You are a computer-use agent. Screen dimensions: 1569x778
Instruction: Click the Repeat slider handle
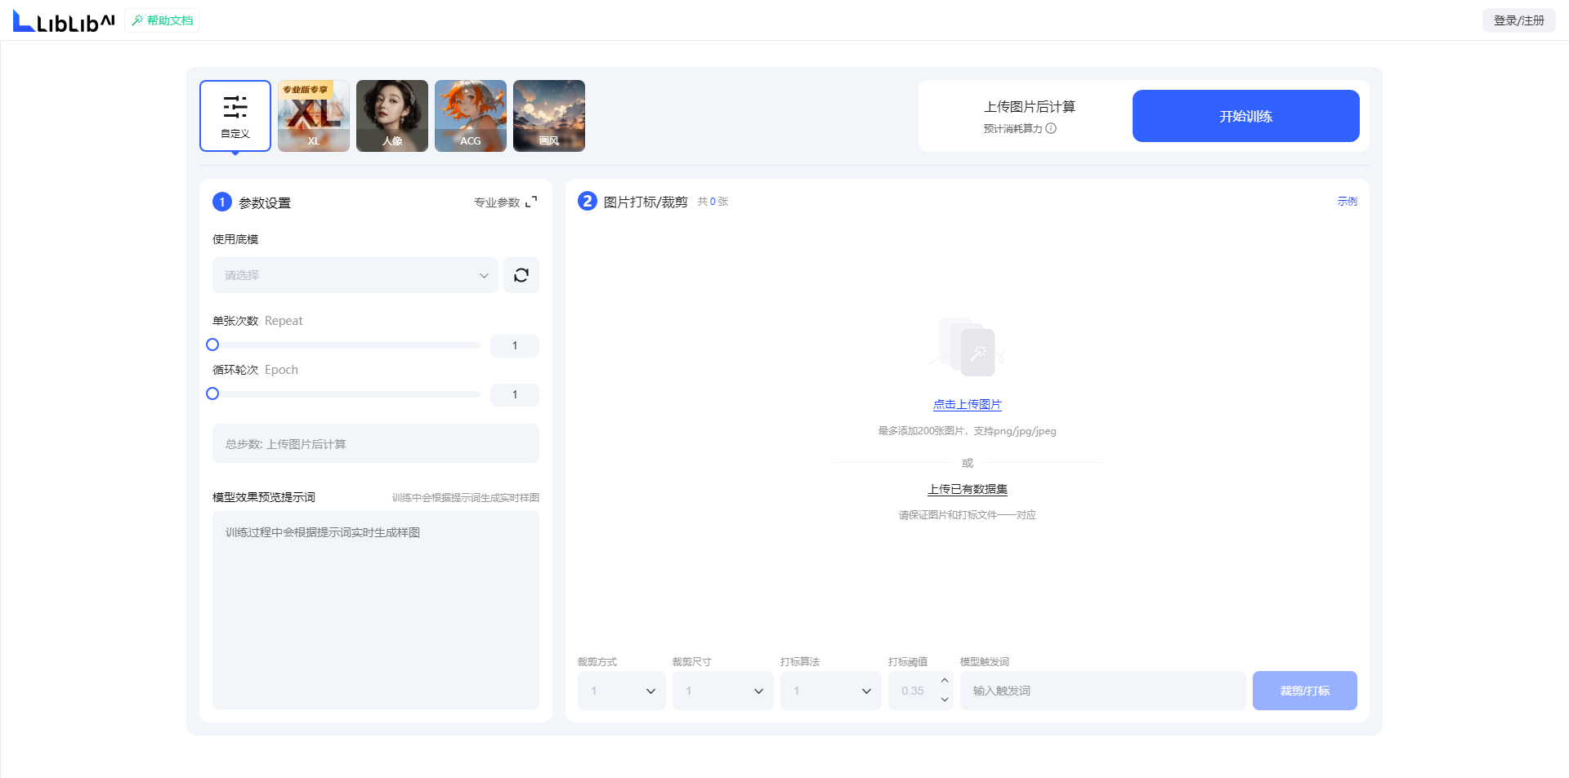pyautogui.click(x=212, y=345)
